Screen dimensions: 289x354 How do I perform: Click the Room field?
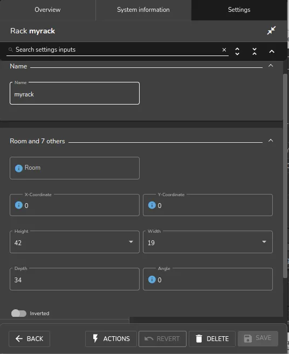[x=74, y=168]
